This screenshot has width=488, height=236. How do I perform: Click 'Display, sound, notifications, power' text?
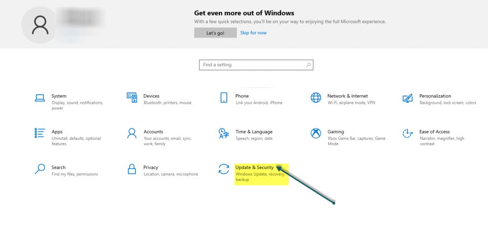pos(77,106)
